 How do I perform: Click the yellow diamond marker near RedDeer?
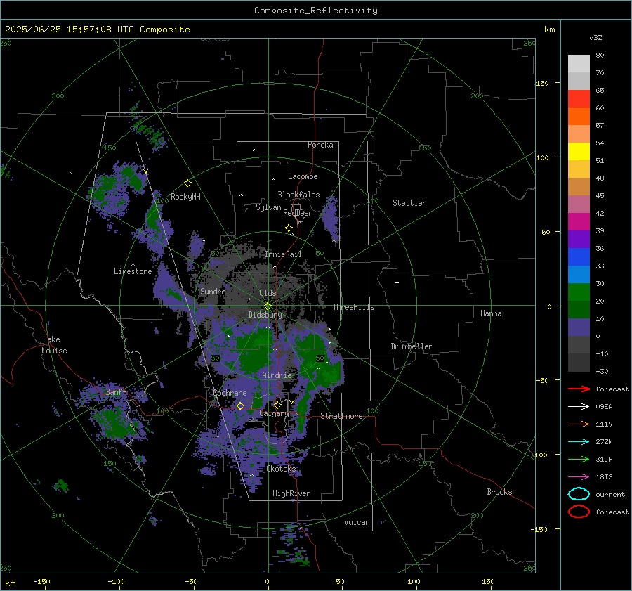(x=289, y=228)
